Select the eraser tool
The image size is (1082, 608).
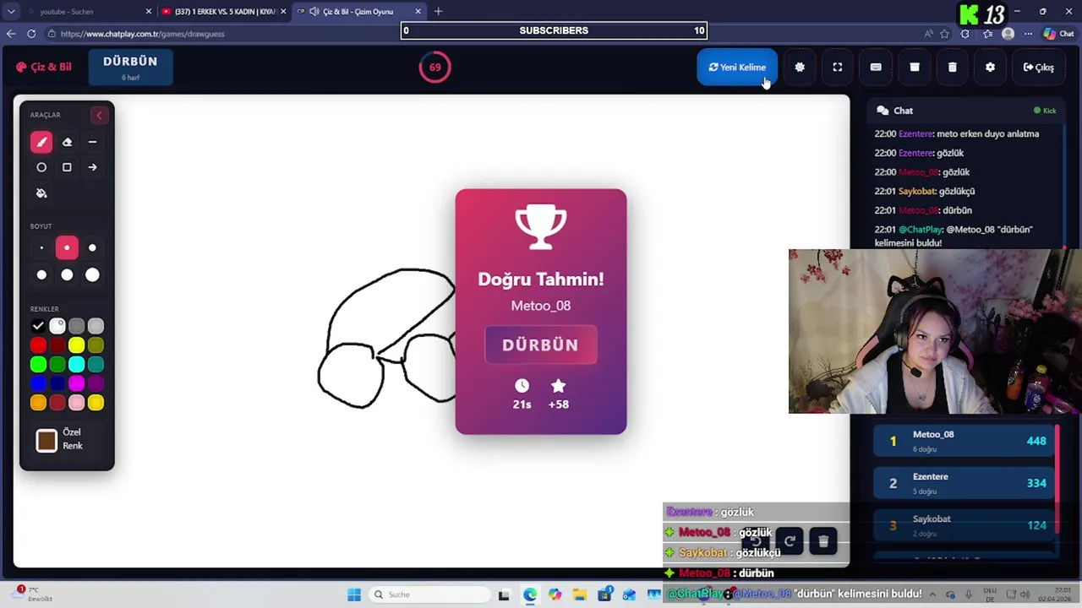(x=67, y=142)
